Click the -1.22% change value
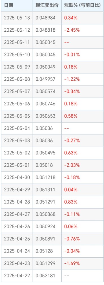The width and height of the screenshot is (104, 285). pyautogui.click(x=72, y=79)
